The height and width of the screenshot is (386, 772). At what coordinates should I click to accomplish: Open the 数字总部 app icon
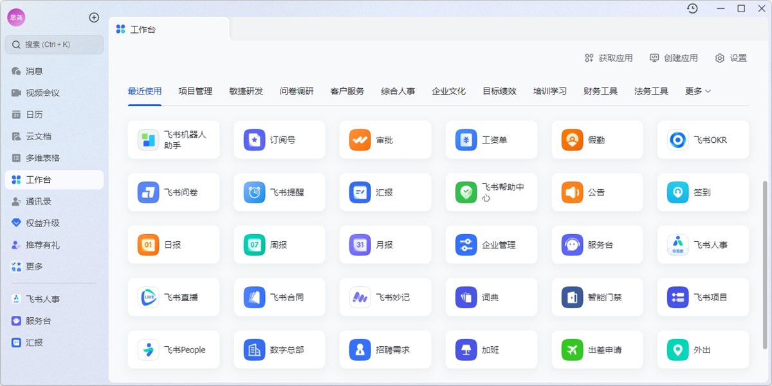255,350
